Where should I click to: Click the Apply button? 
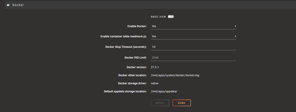tap(160, 103)
